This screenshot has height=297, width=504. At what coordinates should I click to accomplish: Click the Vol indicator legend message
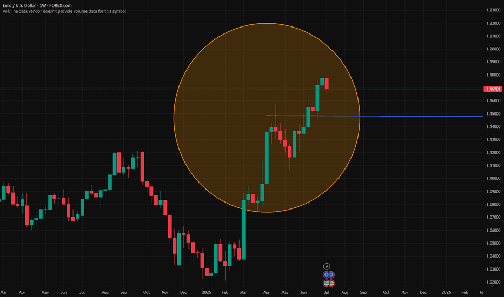(x=65, y=11)
